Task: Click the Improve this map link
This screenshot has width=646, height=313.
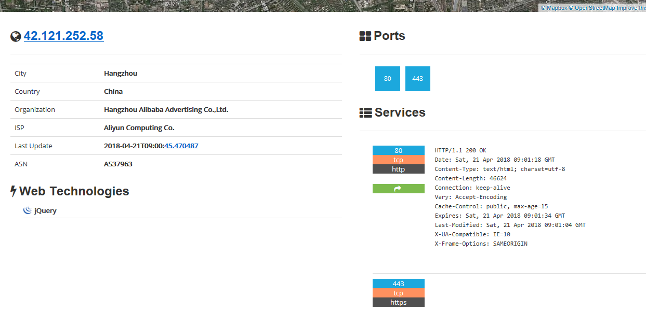Action: coord(631,8)
